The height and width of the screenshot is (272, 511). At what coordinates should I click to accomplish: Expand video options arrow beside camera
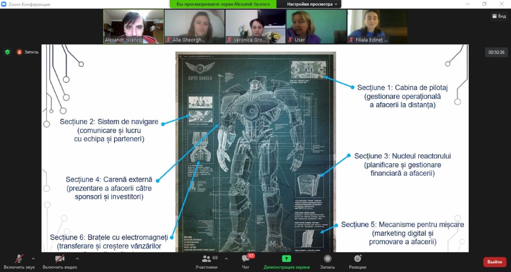point(77,258)
